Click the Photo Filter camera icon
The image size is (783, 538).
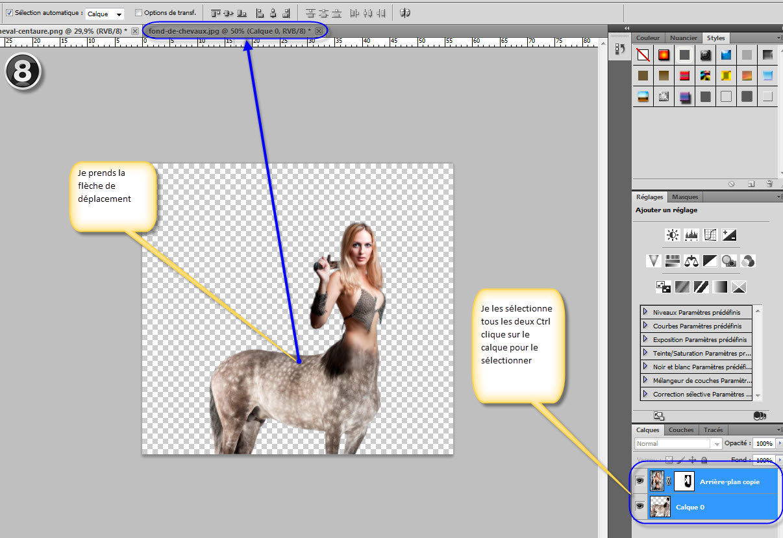coord(728,261)
